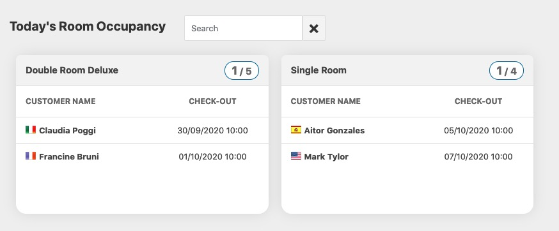
Task: Select Check-out header in Double Room Deluxe
Action: [212, 101]
